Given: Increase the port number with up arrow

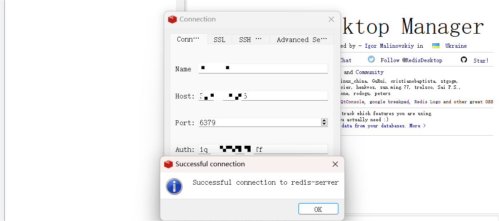Looking at the screenshot, I should [324, 120].
